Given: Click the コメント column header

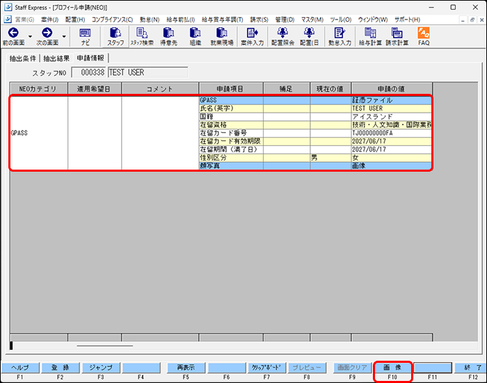Looking at the screenshot, I should pos(160,89).
